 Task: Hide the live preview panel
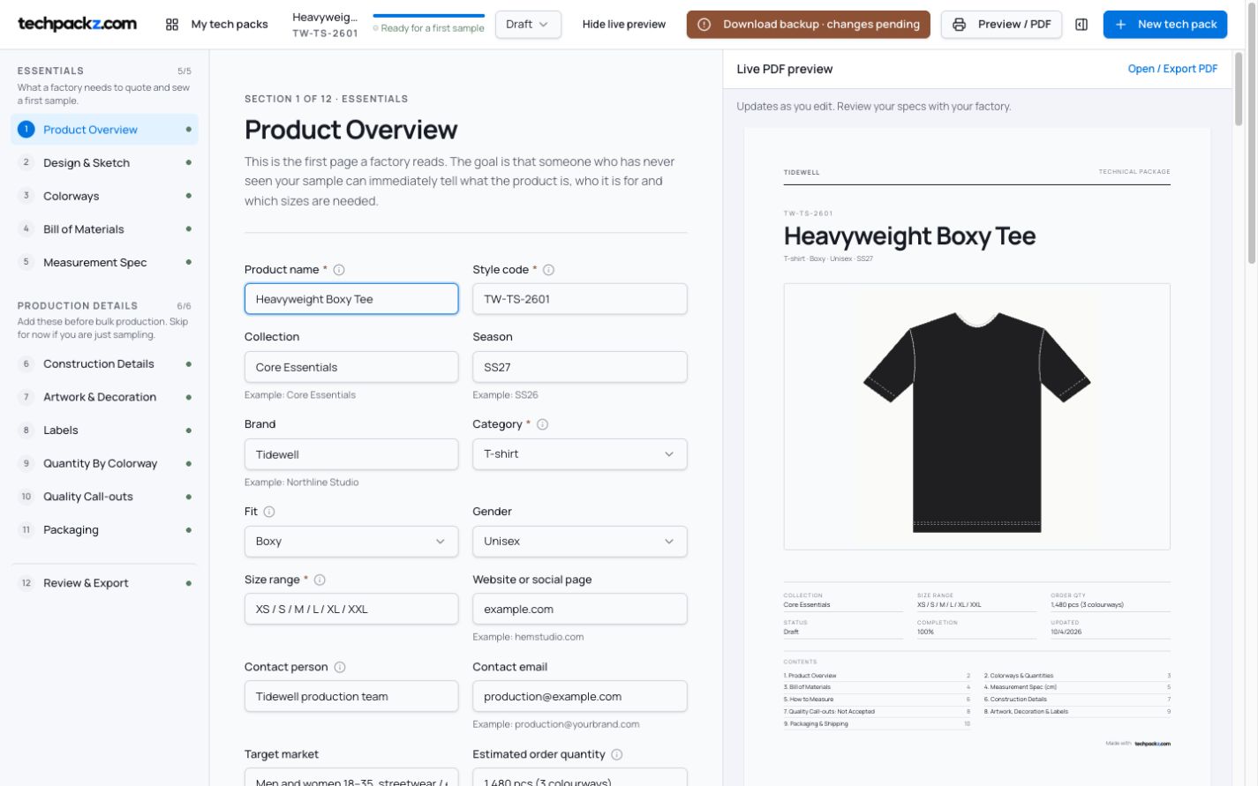point(624,25)
